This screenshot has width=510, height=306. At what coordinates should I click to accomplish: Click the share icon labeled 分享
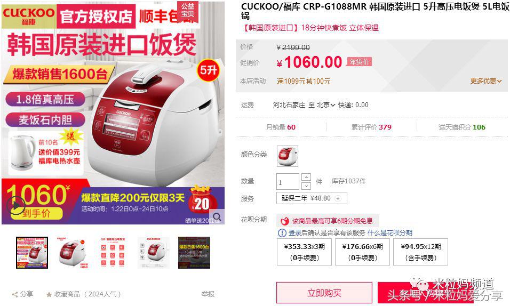(15, 295)
